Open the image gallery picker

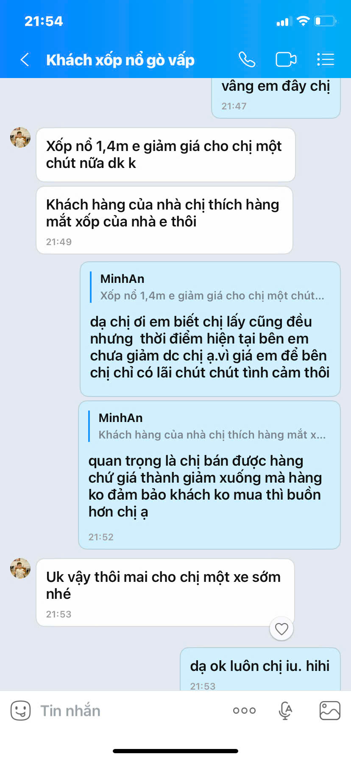(330, 710)
